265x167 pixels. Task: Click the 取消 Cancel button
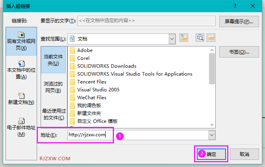point(244,154)
